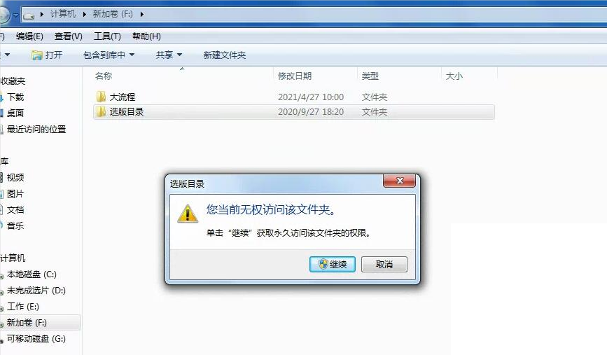Sort by the 修改日期 column header
The height and width of the screenshot is (355, 607).
[295, 76]
